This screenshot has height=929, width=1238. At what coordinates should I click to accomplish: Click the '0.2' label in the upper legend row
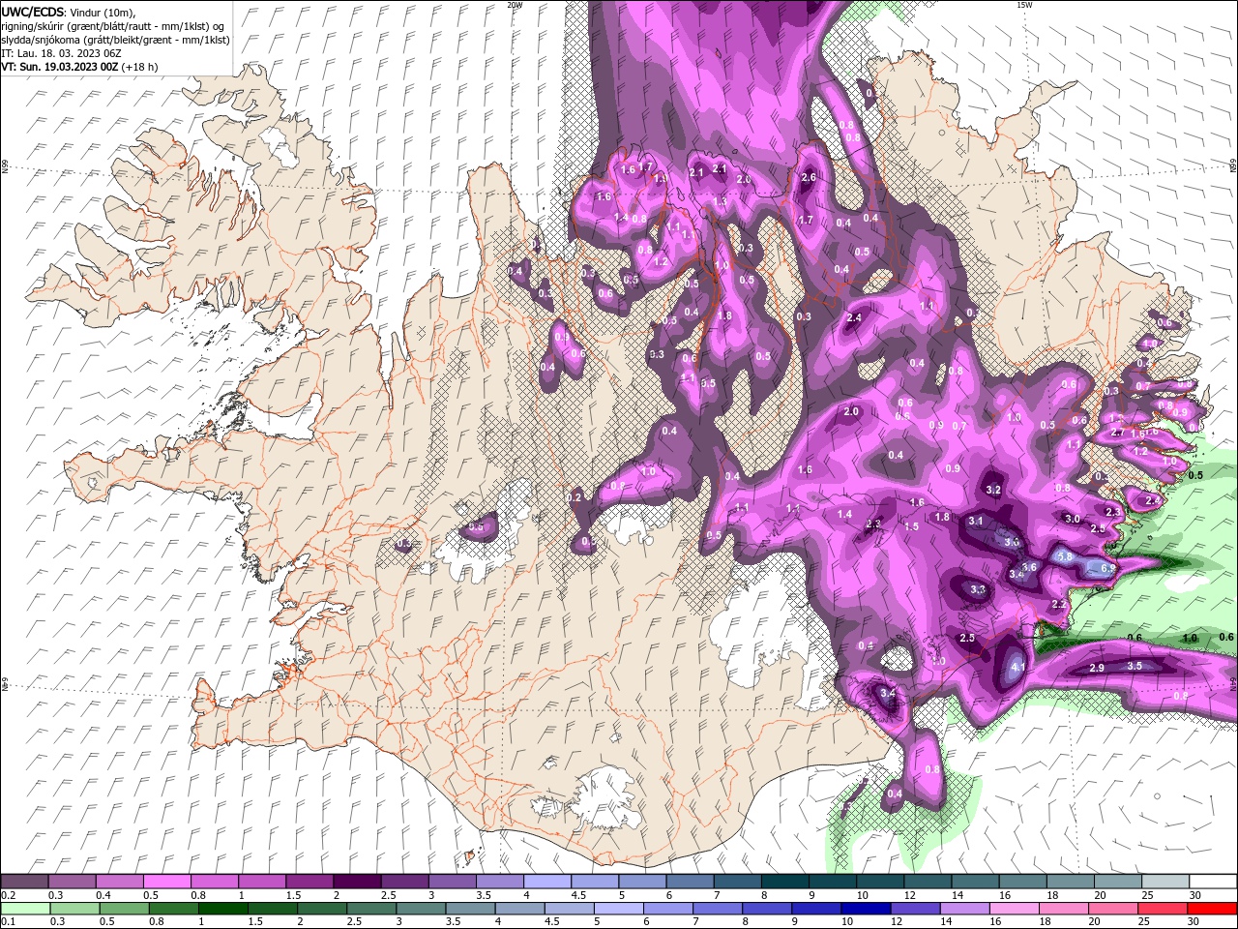pos(8,895)
